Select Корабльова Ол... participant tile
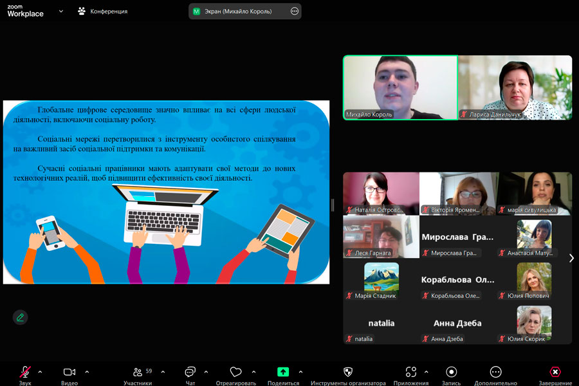579x386 pixels. coord(457,280)
